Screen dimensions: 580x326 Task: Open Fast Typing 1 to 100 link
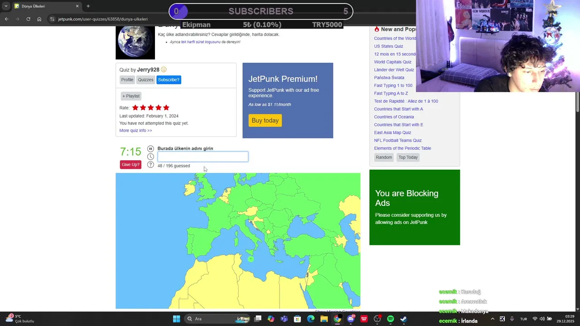(x=393, y=86)
